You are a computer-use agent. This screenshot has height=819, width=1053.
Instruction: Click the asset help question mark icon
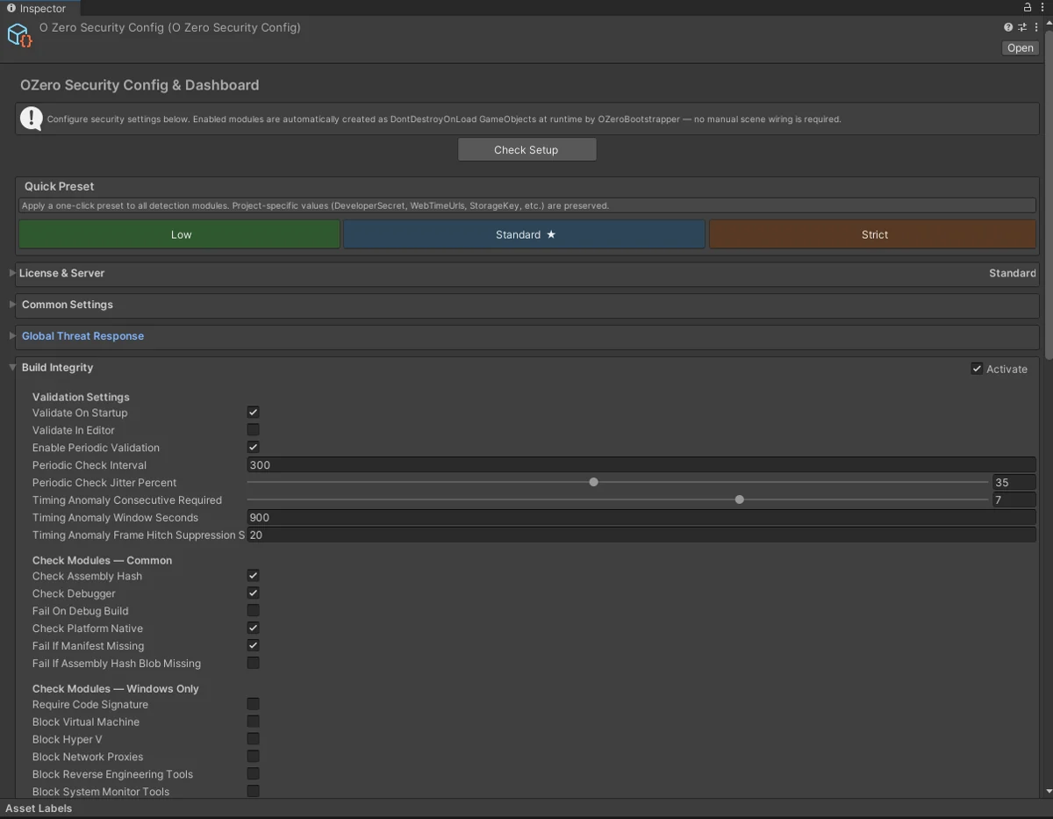[x=1008, y=27]
